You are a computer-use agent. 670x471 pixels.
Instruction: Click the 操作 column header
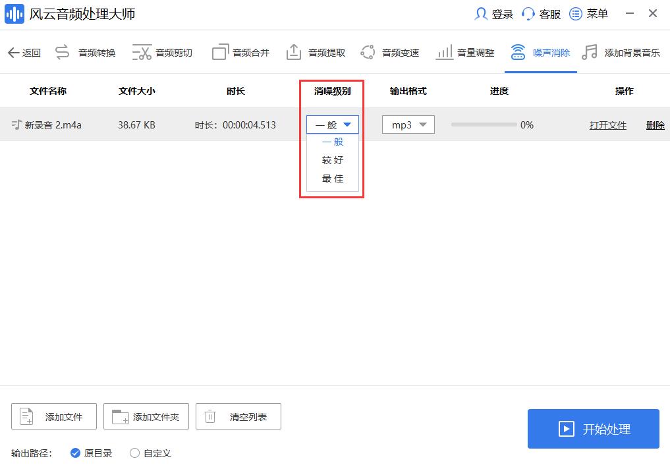[625, 91]
